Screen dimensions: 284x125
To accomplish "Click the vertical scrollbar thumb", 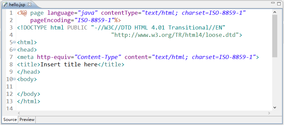I will pos(275,36).
